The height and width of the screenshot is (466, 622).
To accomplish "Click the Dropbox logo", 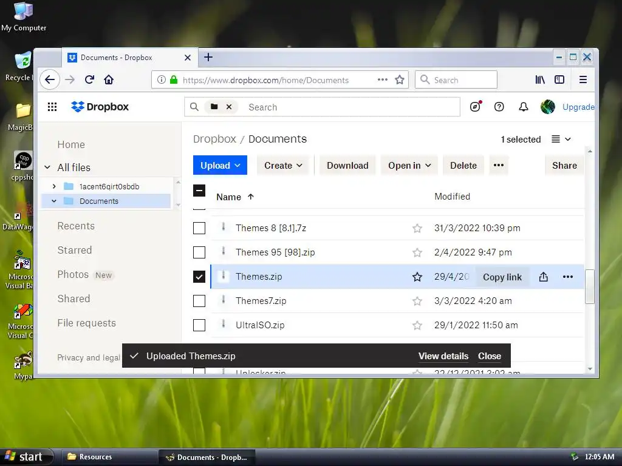I will 100,107.
